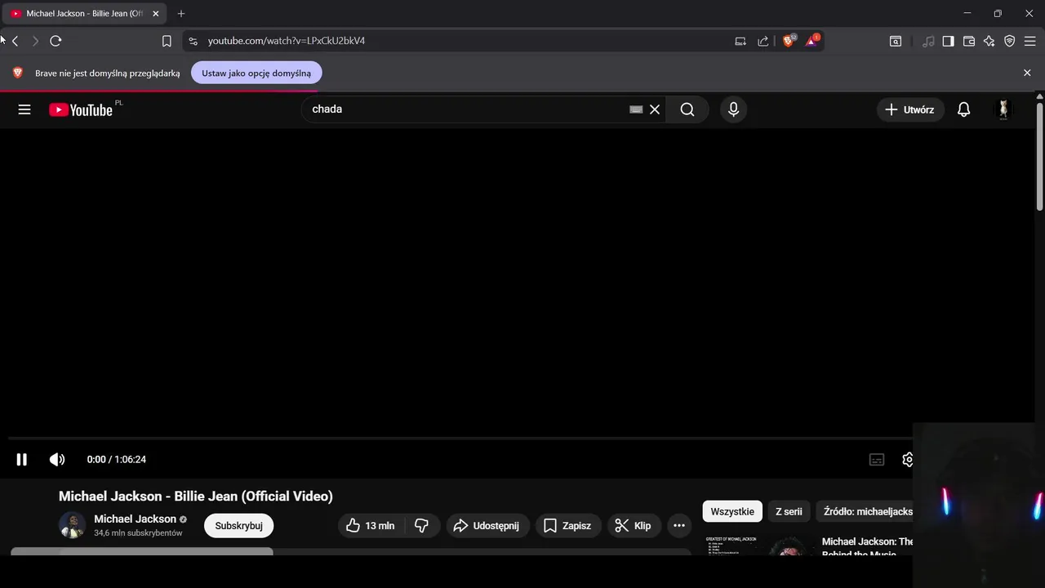Start voice search with the microphone
This screenshot has height=588, width=1045.
point(733,109)
